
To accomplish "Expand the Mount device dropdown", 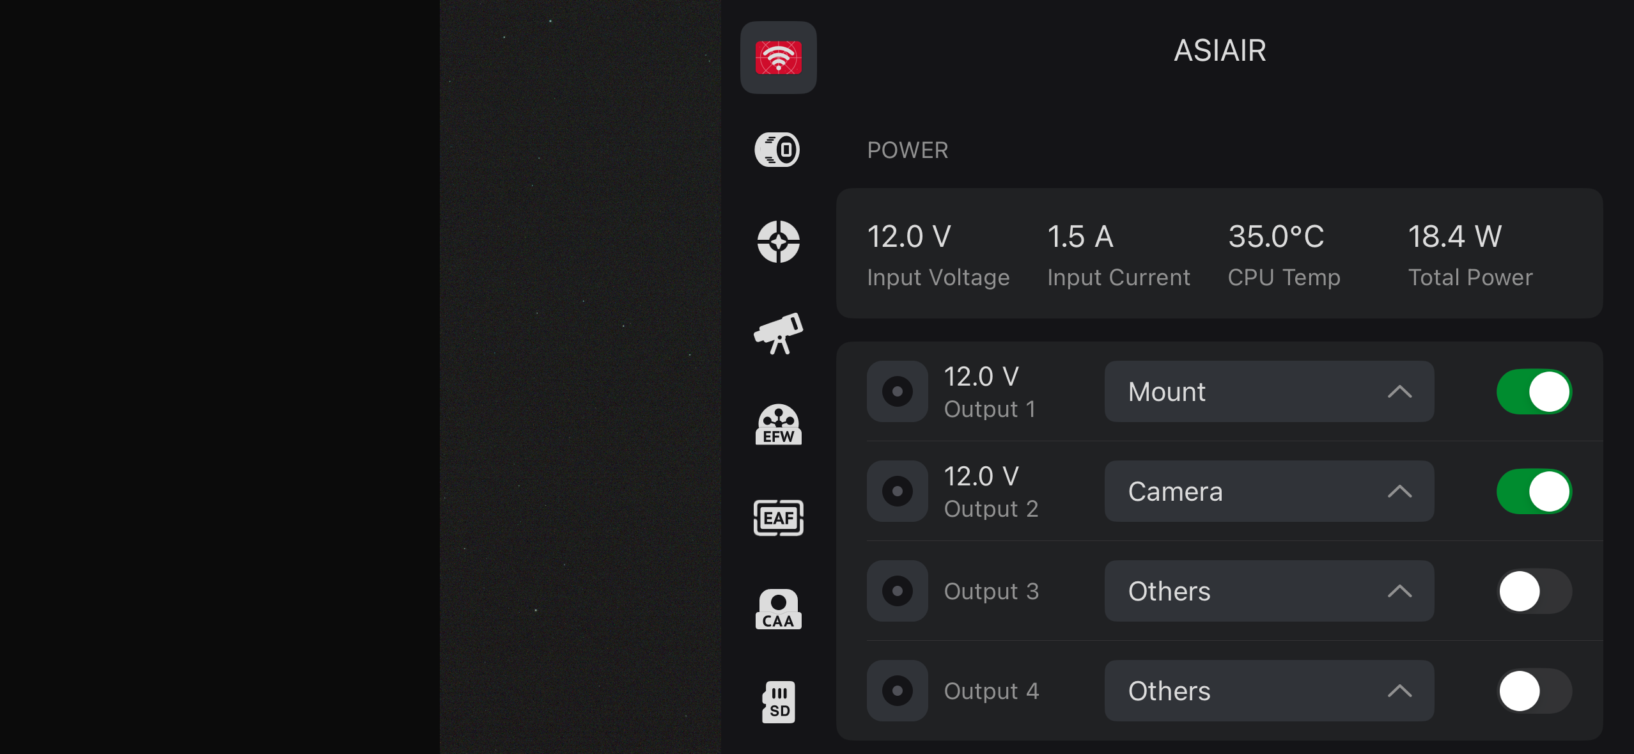I will point(1269,391).
